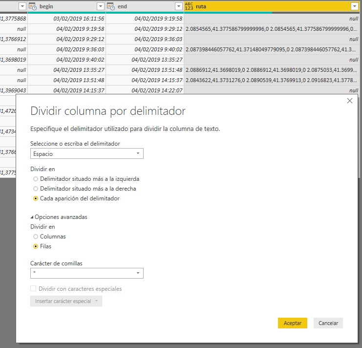This screenshot has width=362, height=348.
Task: Open the ruta column filter arrow
Action: (x=355, y=6)
